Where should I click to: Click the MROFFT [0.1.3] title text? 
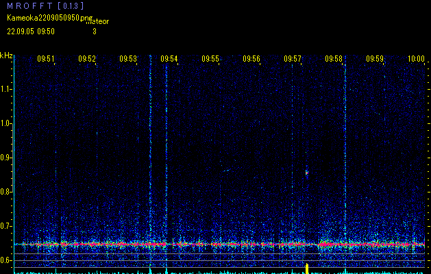click(45, 5)
